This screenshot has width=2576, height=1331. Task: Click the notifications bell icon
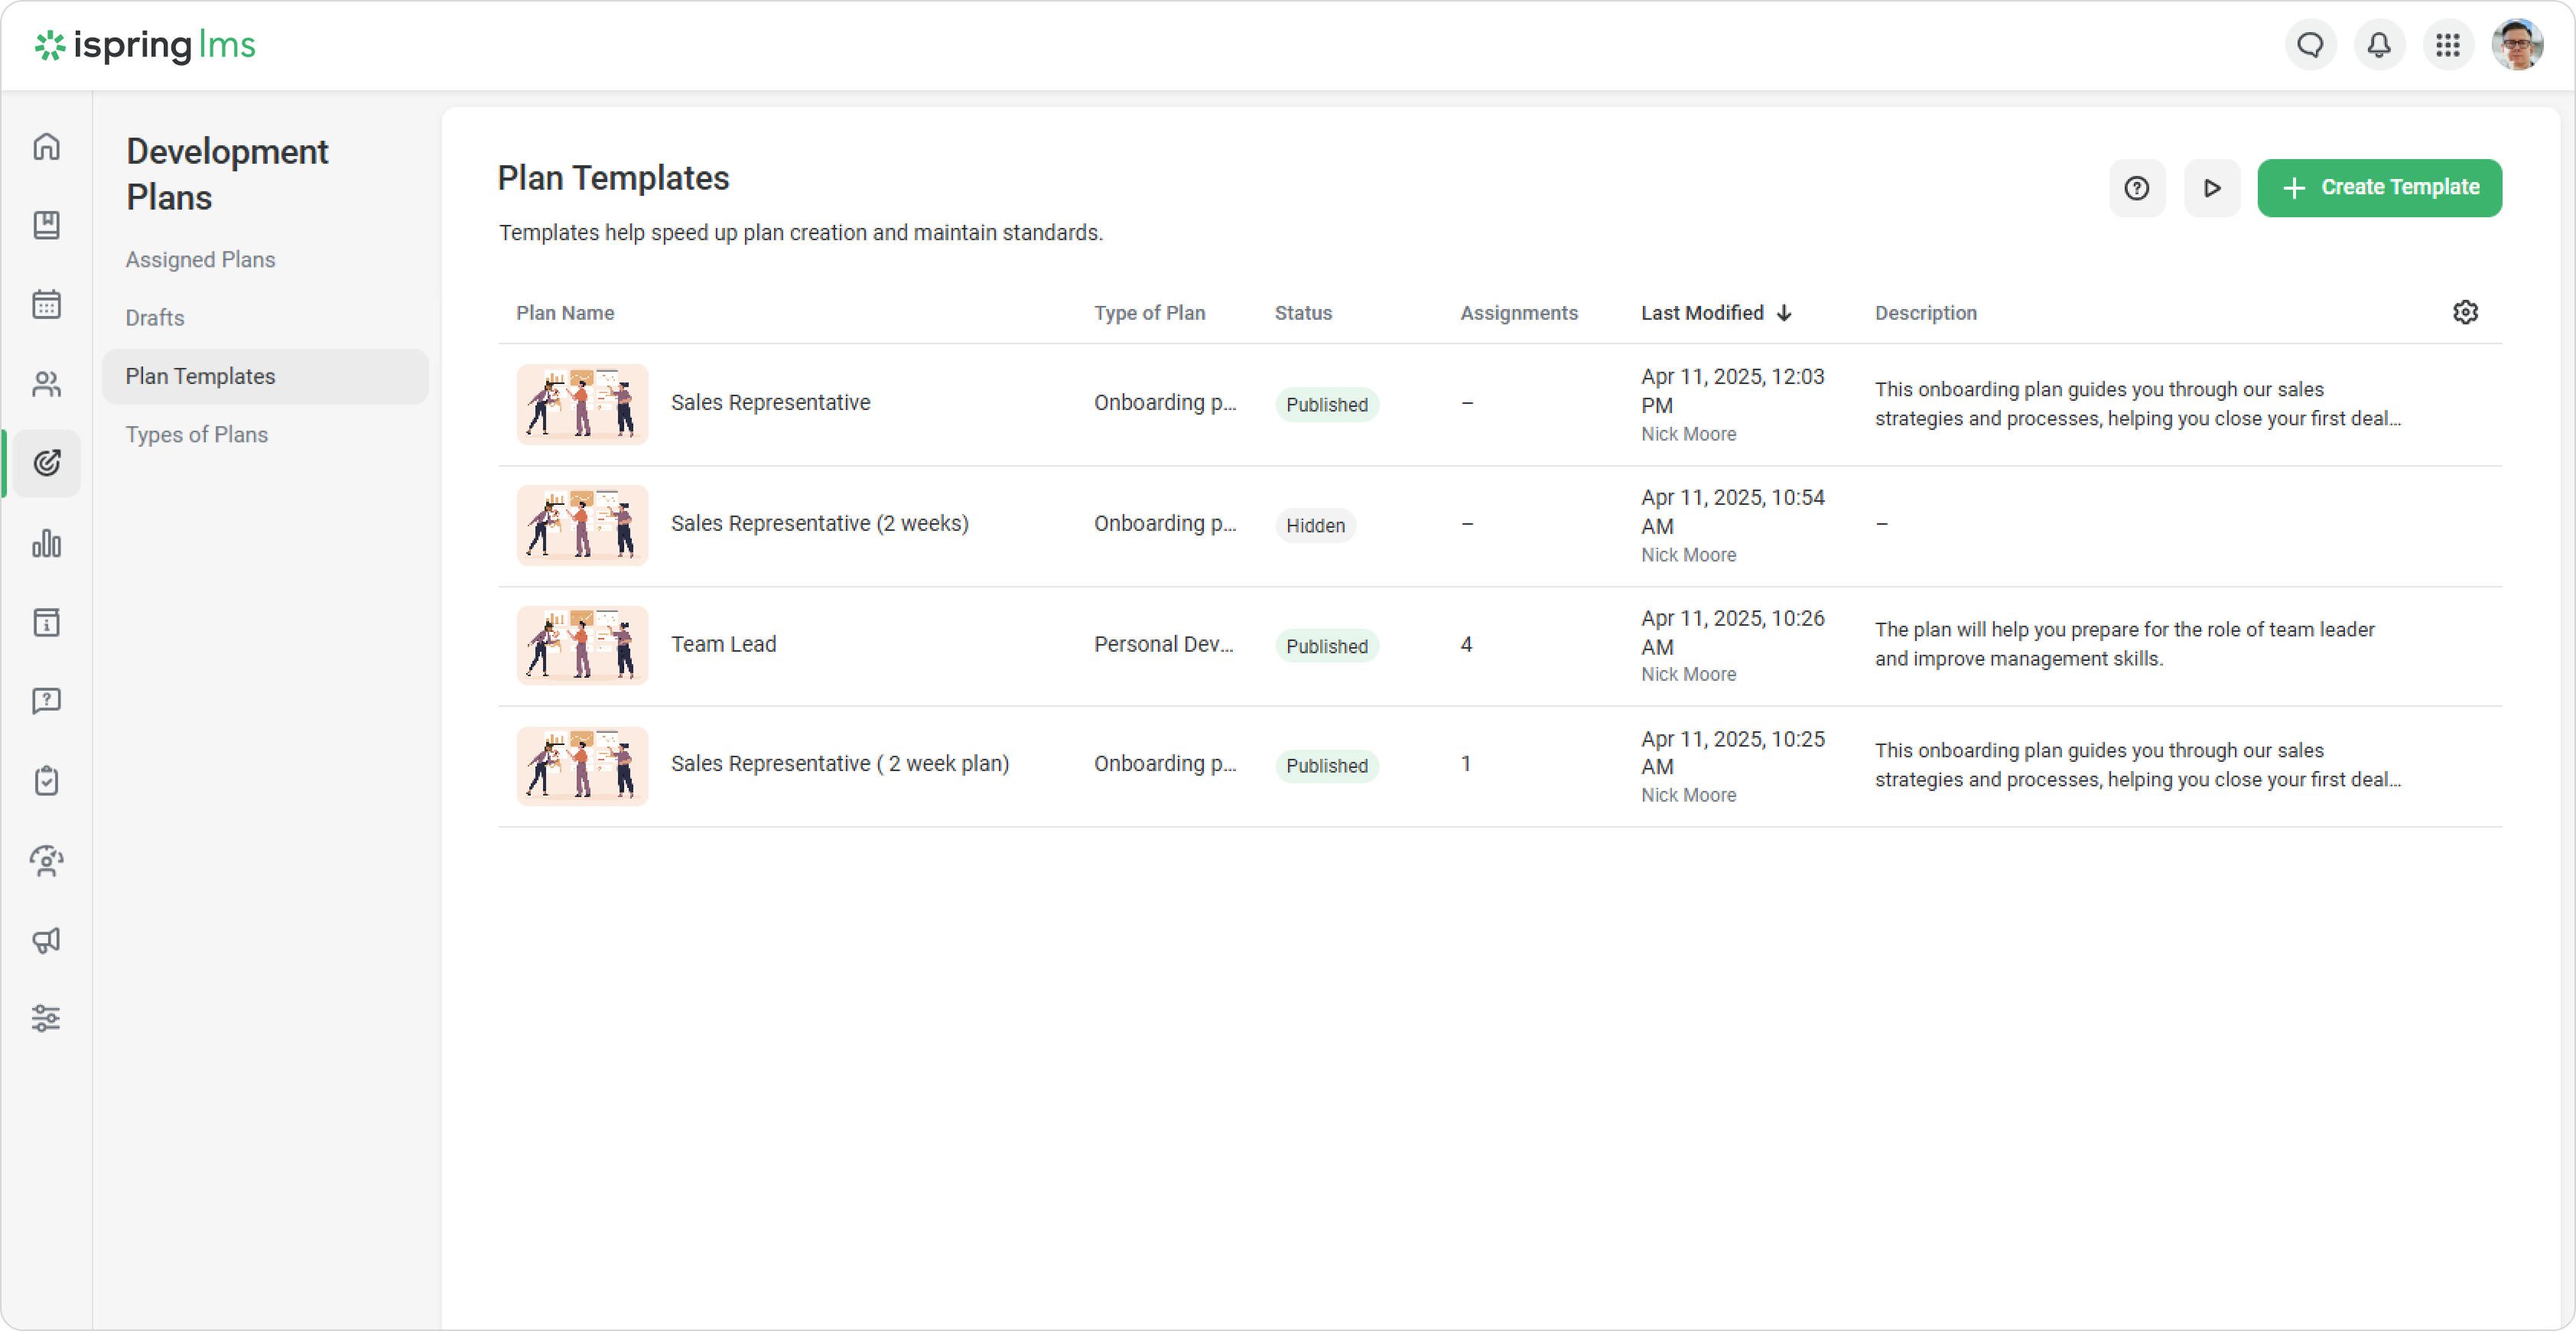2379,45
